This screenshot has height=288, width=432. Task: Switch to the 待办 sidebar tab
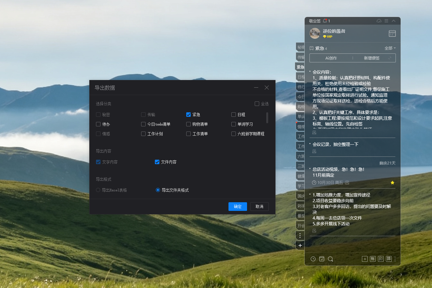pyautogui.click(x=300, y=87)
